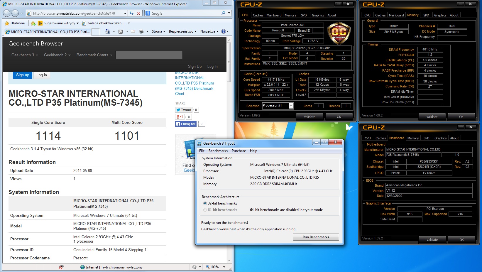
Task: Select 32-bit benchmarks radio option
Action: click(205, 203)
